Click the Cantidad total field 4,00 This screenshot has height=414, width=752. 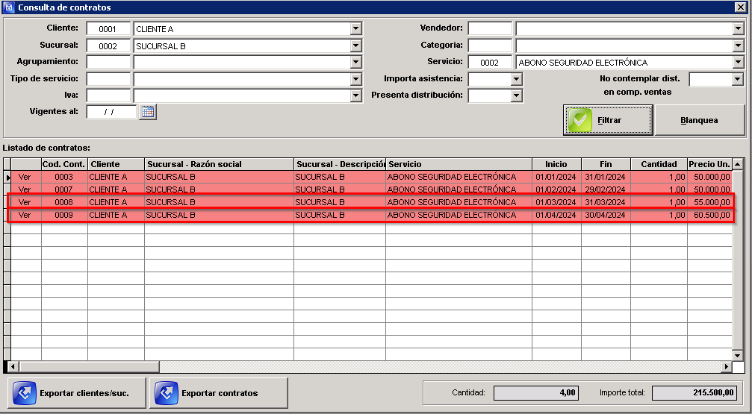pos(535,393)
